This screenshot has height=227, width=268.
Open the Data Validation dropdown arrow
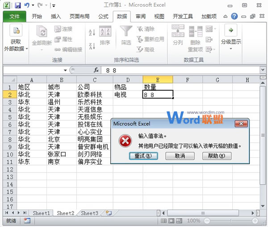pos(215,29)
